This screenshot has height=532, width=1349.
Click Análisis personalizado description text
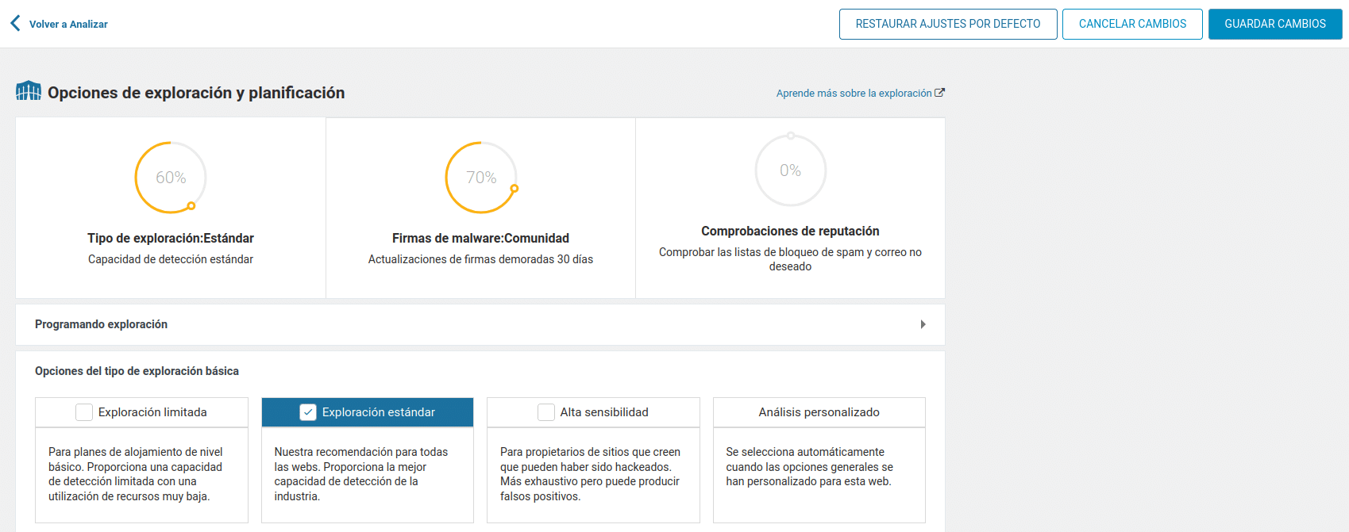[x=809, y=466]
